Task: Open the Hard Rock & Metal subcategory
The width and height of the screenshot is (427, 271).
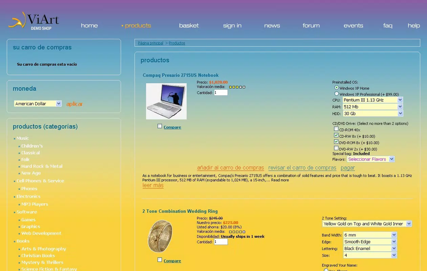Action: 42,166
